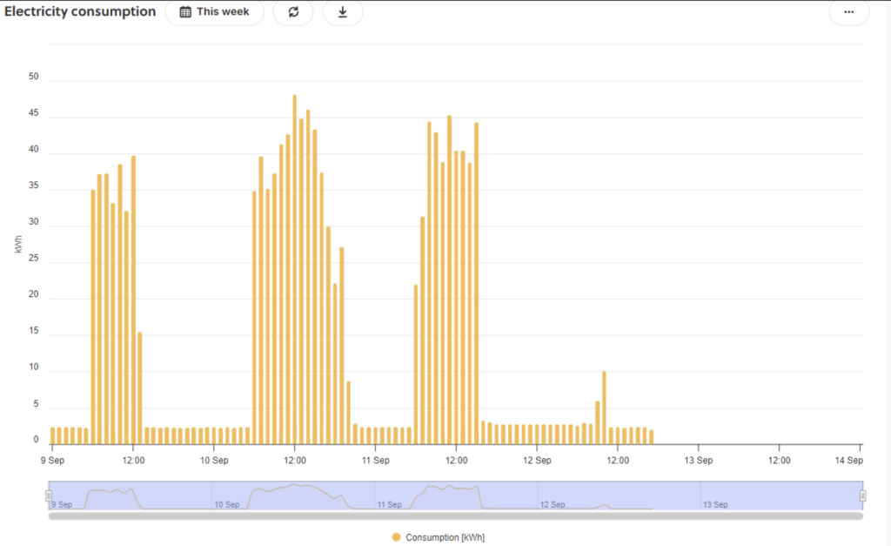Click the 11 Sep section in the navigator overview

(456, 495)
